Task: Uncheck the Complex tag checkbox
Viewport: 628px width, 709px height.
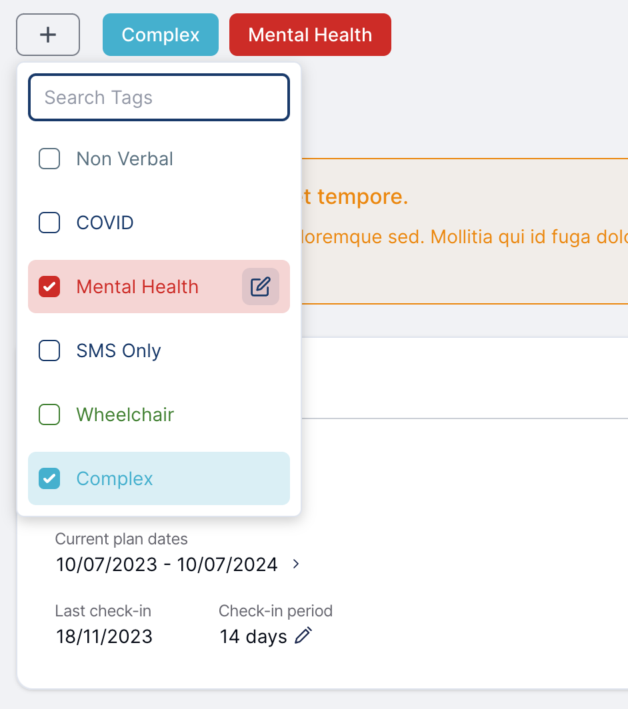Action: click(x=49, y=478)
